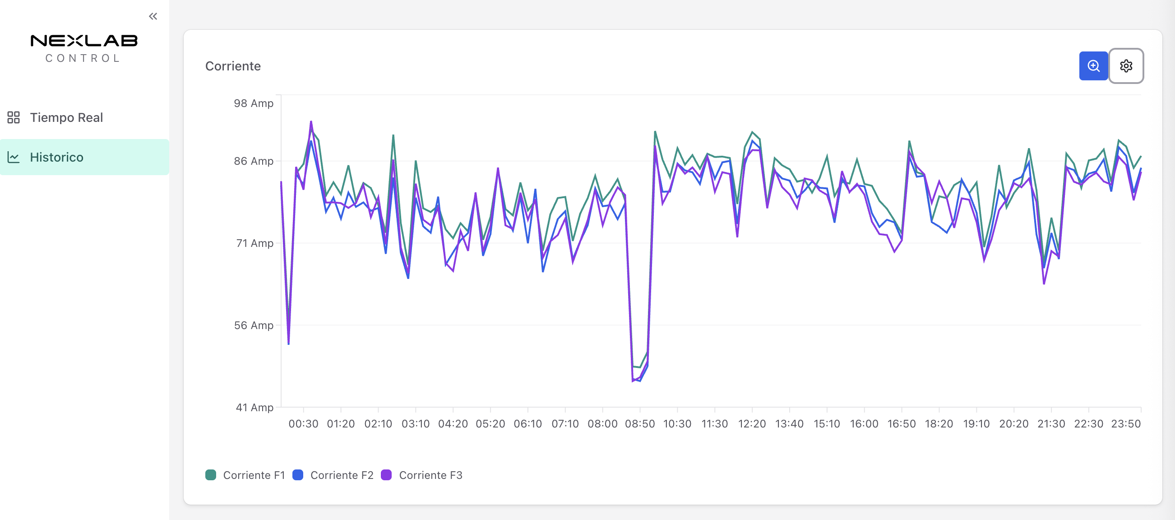Click the purple Corriente F3 color swatch

tap(387, 475)
